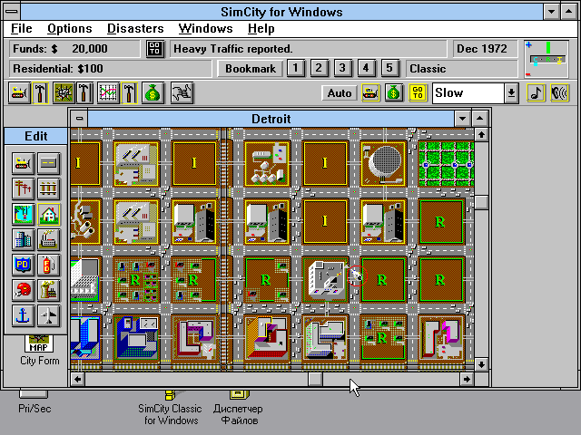Select the Railroad track tool
The image size is (581, 435).
tap(48, 188)
